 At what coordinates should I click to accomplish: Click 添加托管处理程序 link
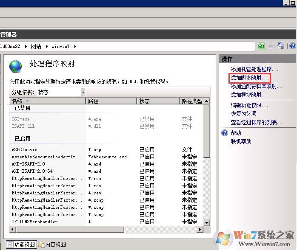(x=254, y=69)
